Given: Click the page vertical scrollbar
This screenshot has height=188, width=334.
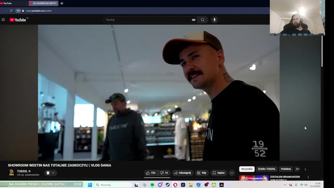Looking at the screenshot, I should coord(322,51).
